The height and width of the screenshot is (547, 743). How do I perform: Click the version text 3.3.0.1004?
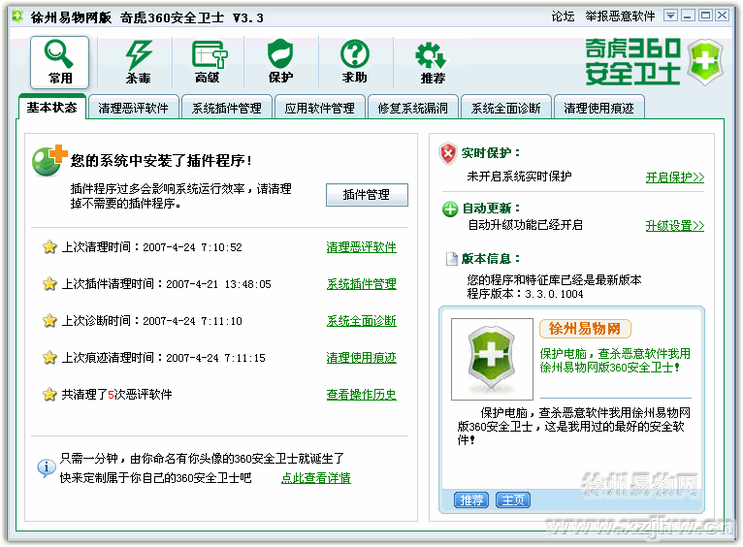coord(554,294)
